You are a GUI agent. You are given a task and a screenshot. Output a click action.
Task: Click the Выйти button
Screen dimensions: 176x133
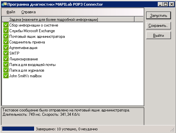(x=158, y=35)
